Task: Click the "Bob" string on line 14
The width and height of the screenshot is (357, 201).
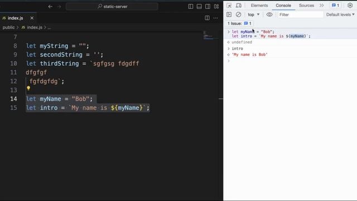Action: coord(80,99)
